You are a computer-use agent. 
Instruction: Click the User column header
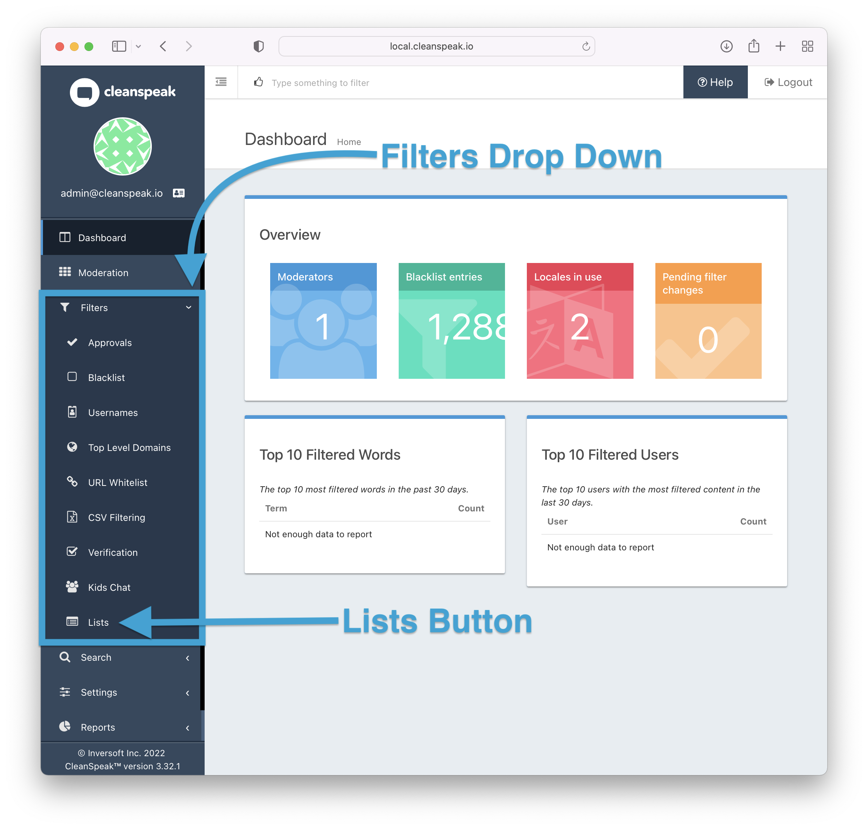coord(557,522)
